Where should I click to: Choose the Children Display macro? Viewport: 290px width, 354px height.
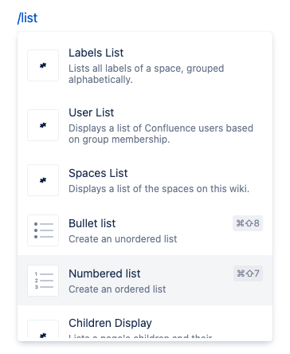[x=145, y=322]
